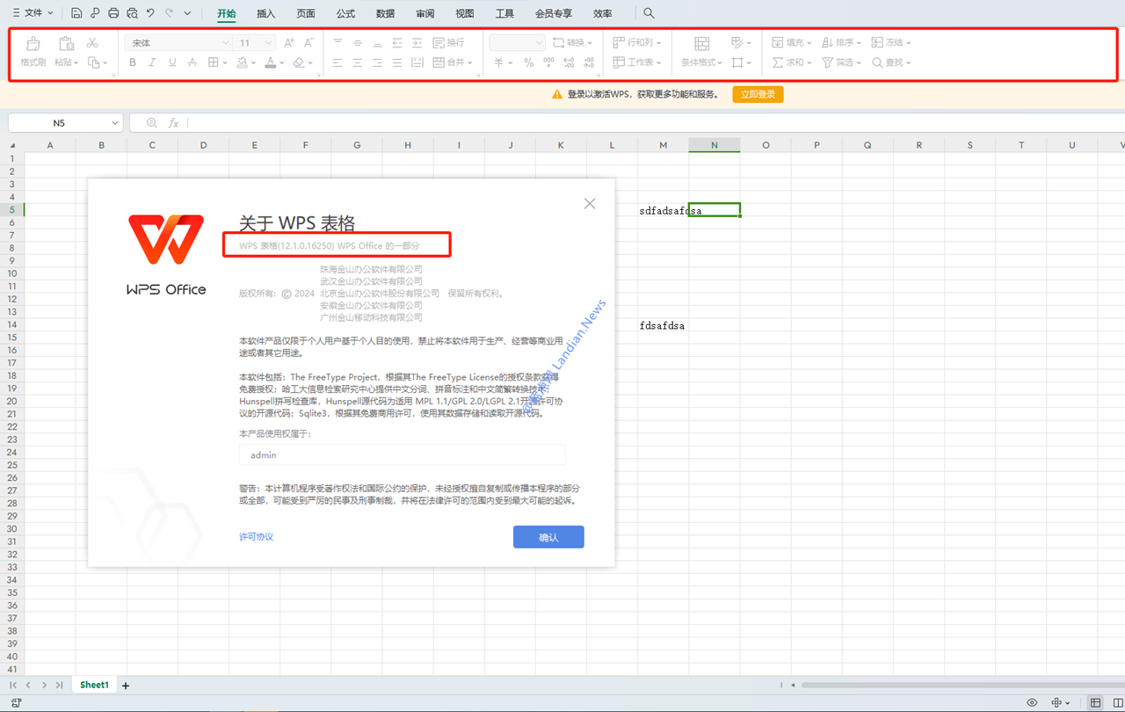Screen dimensions: 1125x712
Task: Expand the Name Box dropdown showing N5
Action: click(x=114, y=123)
